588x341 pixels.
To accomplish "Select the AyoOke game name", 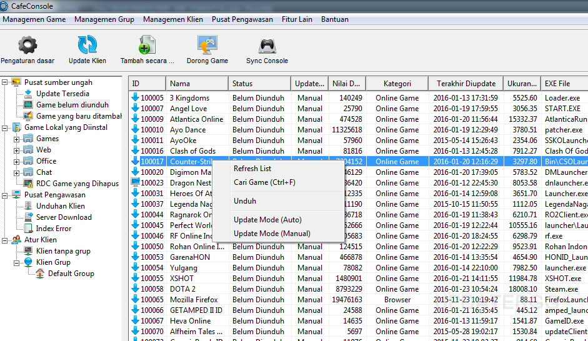I will tap(183, 141).
